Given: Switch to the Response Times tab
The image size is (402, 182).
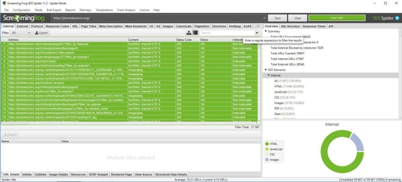Looking at the screenshot, I should coord(314,26).
